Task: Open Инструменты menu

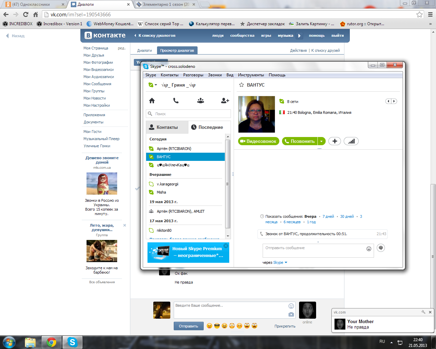Action: point(251,75)
